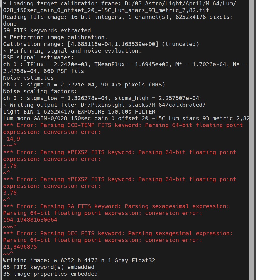Screen dimensions: 256x280
Task: Click the YPIXSZ FITS keyword error message
Action: coord(120,183)
